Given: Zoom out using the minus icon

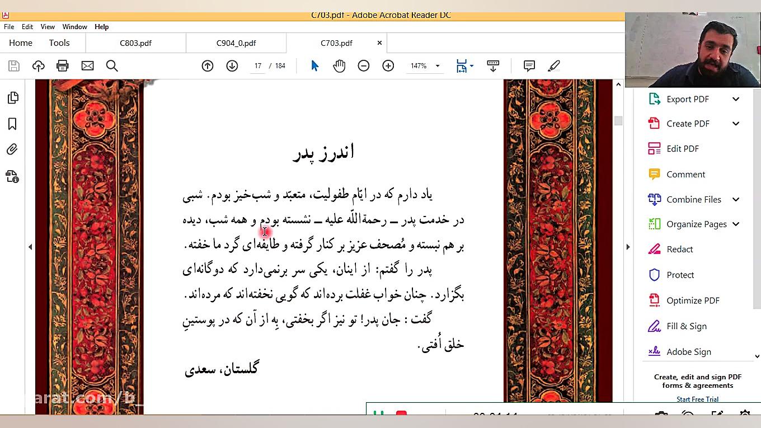Looking at the screenshot, I should (x=363, y=65).
